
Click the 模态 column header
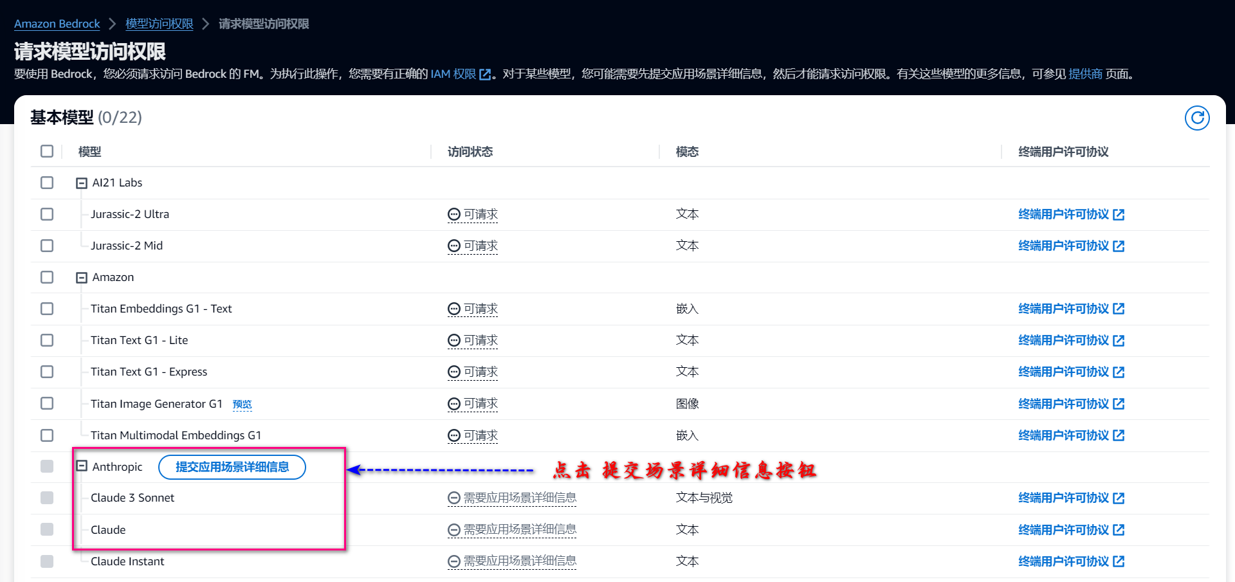[687, 152]
